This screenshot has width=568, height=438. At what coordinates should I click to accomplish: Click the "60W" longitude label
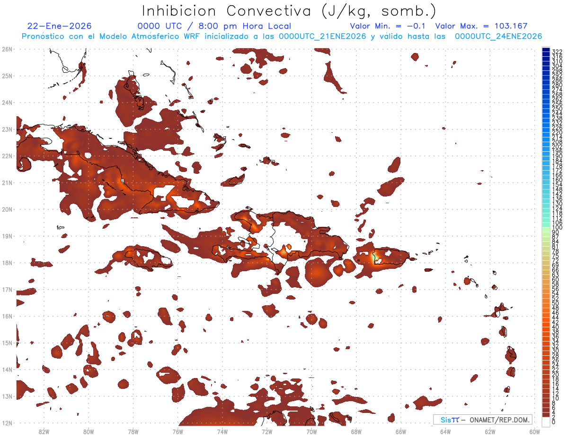(535, 431)
